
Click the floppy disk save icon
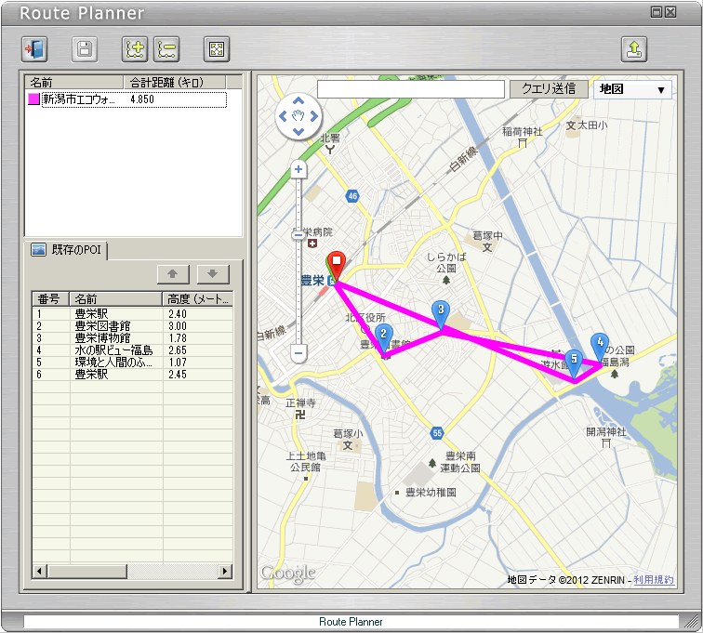(x=85, y=49)
